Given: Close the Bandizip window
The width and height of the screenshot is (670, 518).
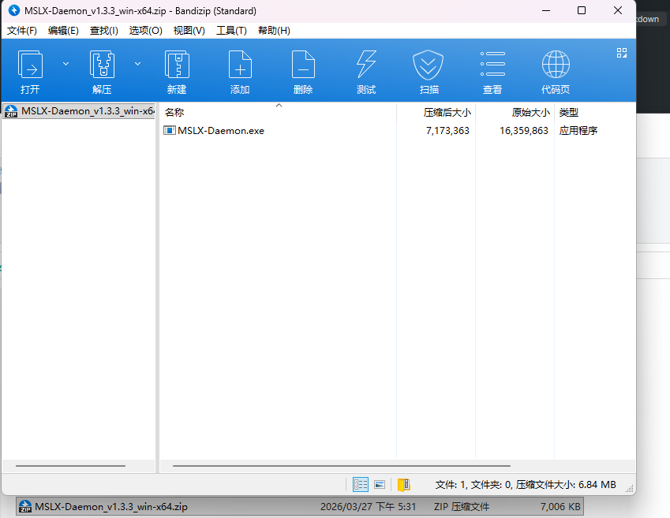Looking at the screenshot, I should [x=618, y=10].
